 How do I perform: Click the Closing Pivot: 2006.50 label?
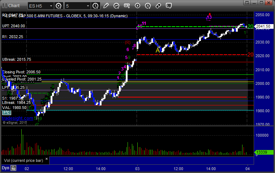(21, 72)
